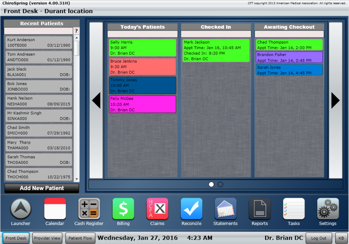Select recent patient Chad Thompson THOCH000
The height and width of the screenshot is (244, 349).
pos(39,174)
